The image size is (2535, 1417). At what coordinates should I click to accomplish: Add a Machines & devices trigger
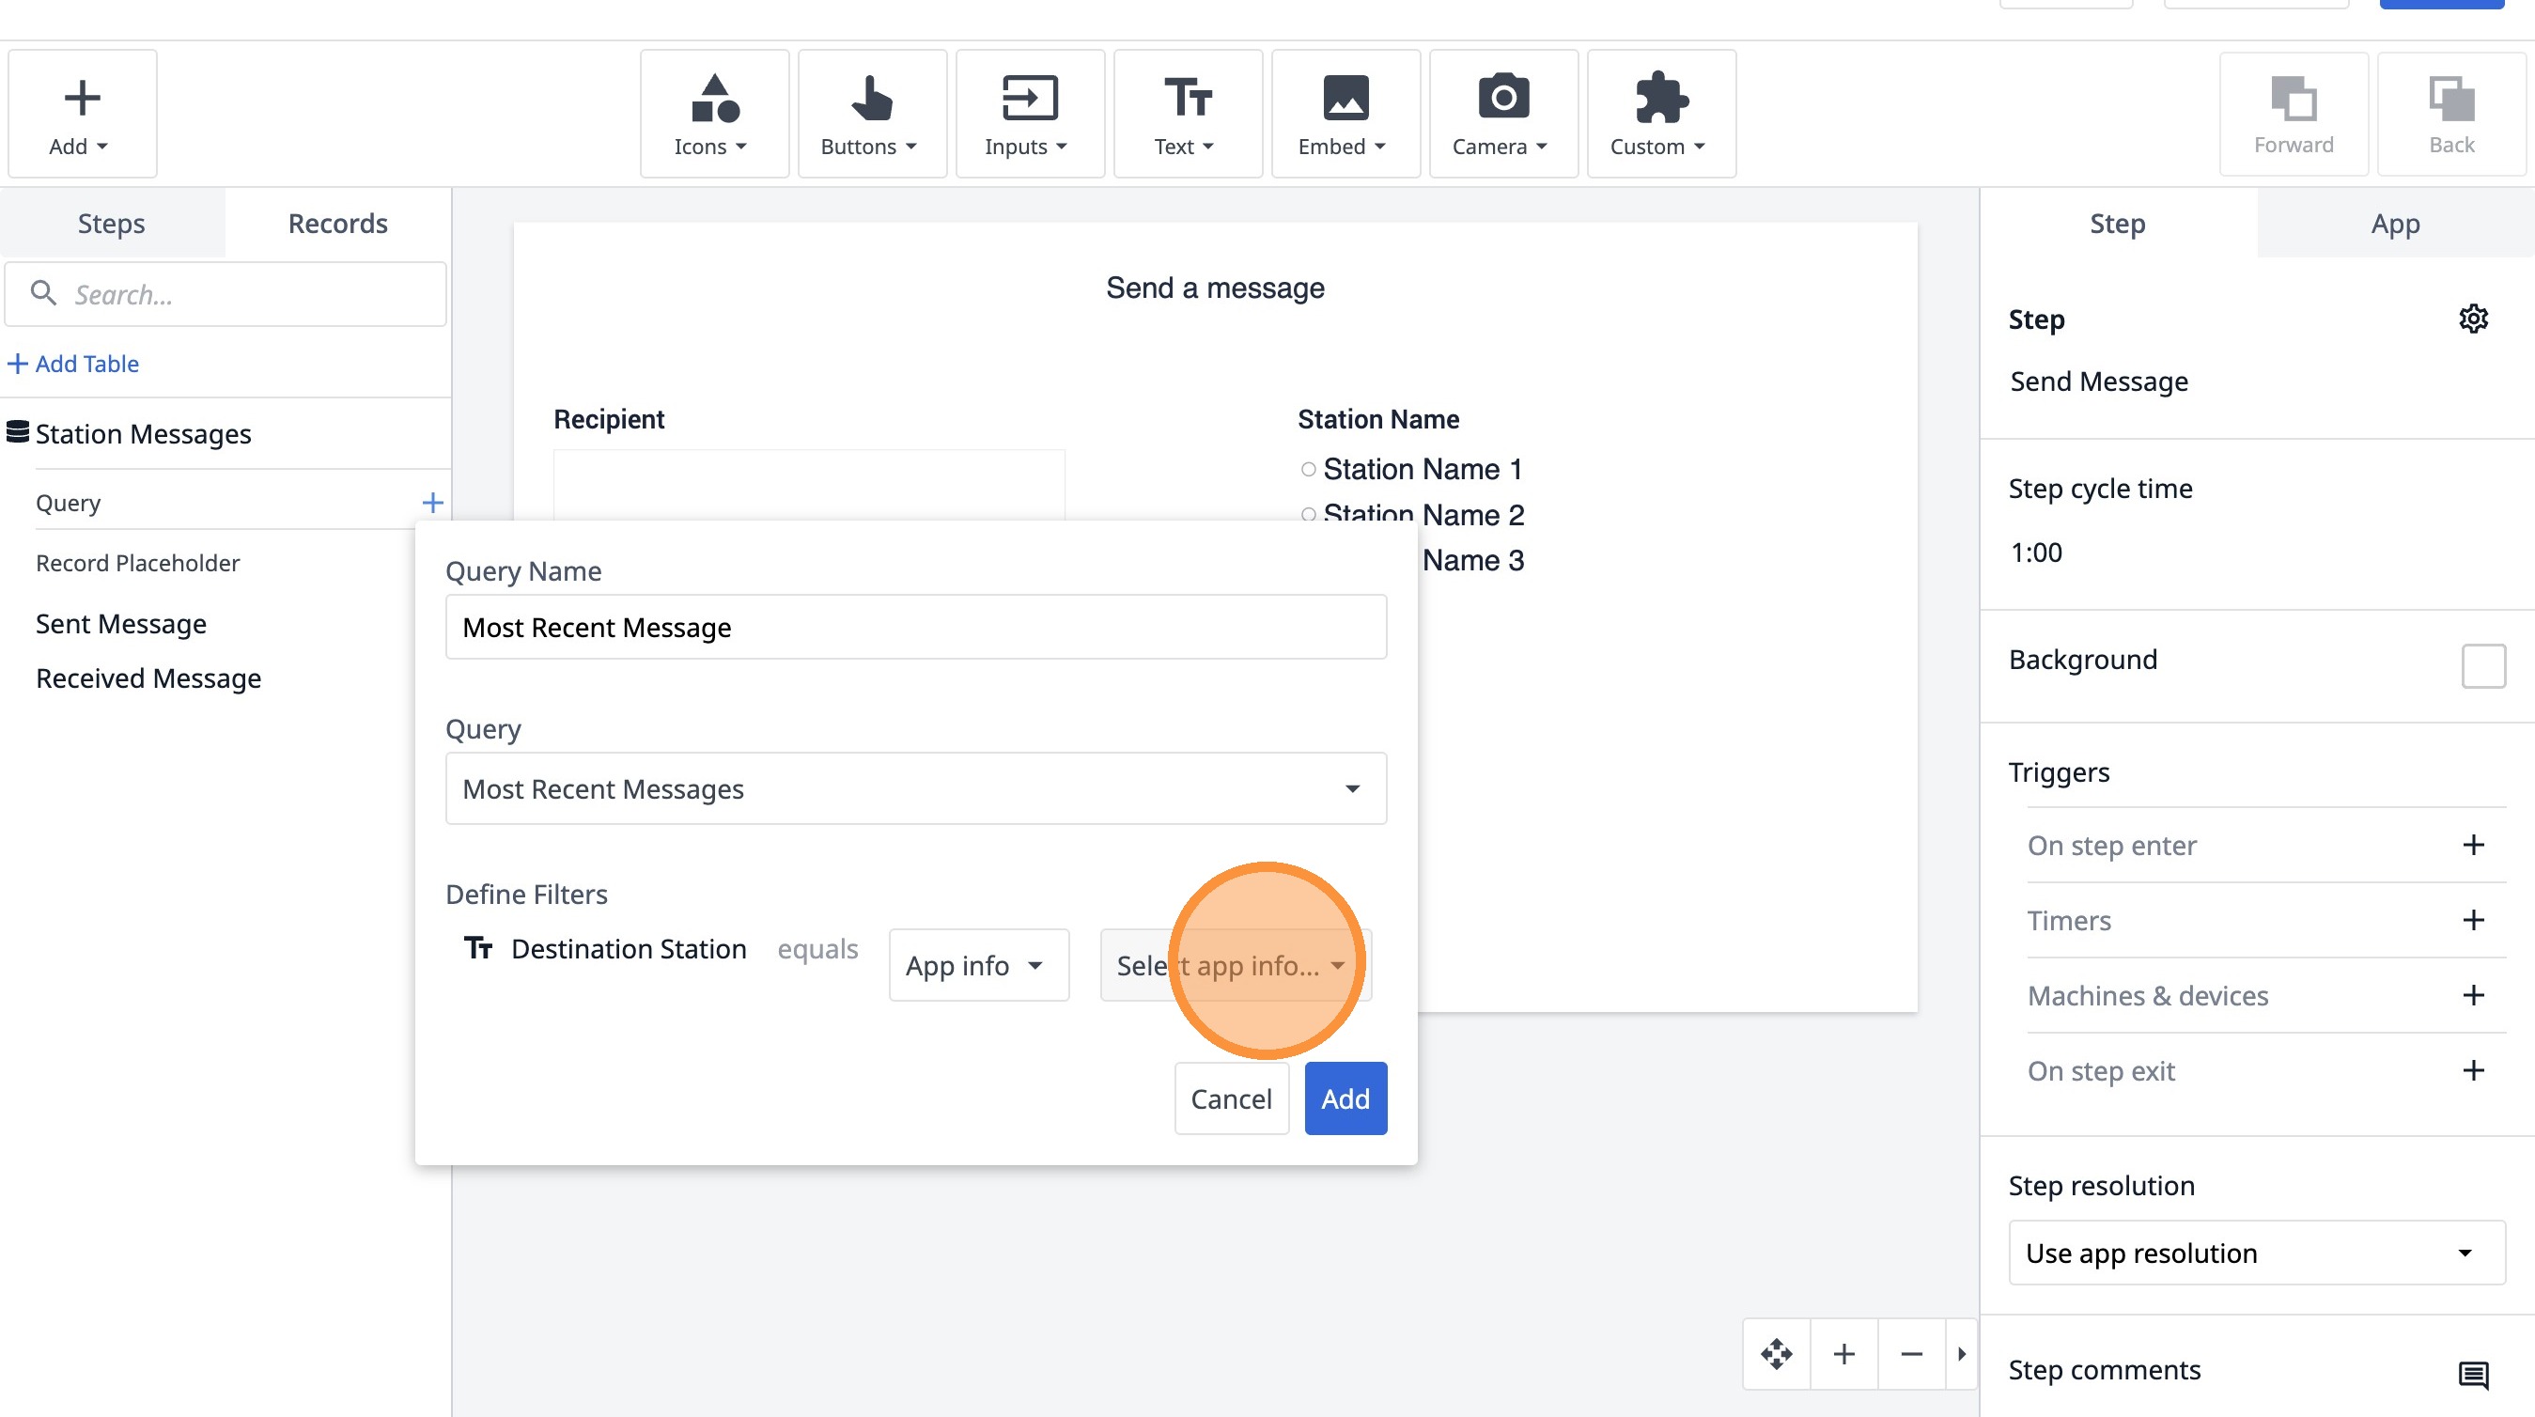click(2473, 995)
